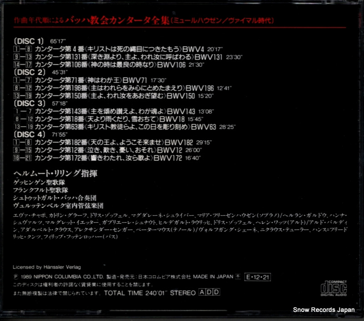
Task: Click the "(DISC 1)" heading
Action: [x=29, y=41]
